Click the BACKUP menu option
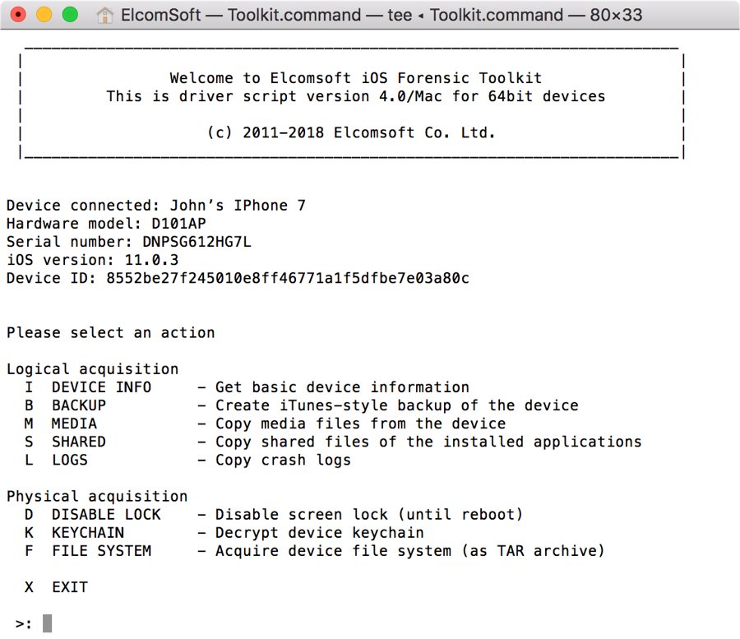 pos(79,405)
